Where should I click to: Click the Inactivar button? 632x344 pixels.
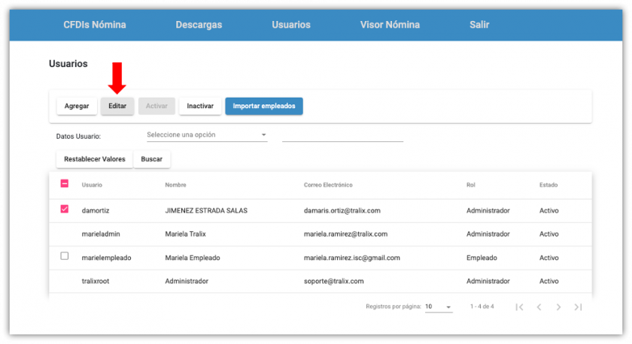pyautogui.click(x=200, y=106)
